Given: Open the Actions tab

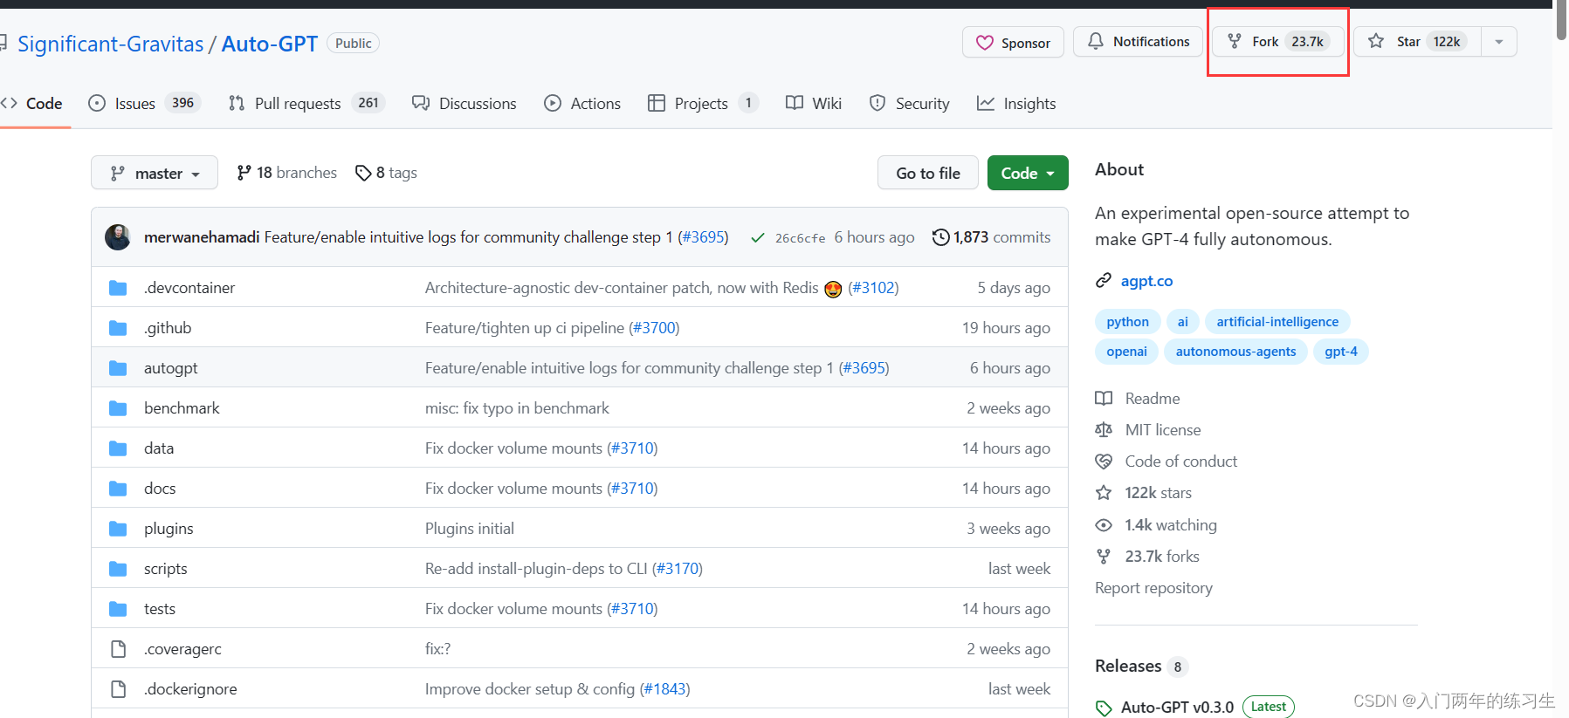Looking at the screenshot, I should point(582,103).
